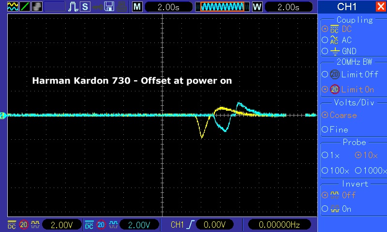Screen dimensions: 387x232
Task: Open the cyan CH2 2.00V scale field
Action: 139,225
